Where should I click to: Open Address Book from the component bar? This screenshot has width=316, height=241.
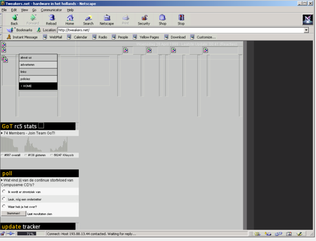coord(289,234)
